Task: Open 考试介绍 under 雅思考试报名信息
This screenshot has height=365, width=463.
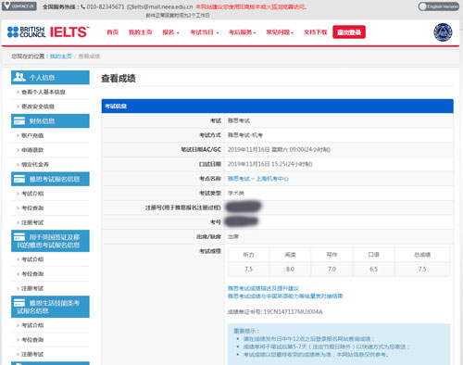Action: 32,194
